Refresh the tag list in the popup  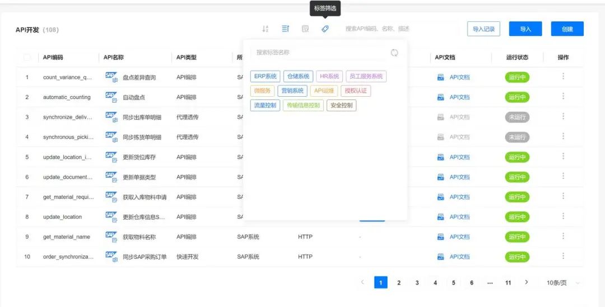click(394, 53)
